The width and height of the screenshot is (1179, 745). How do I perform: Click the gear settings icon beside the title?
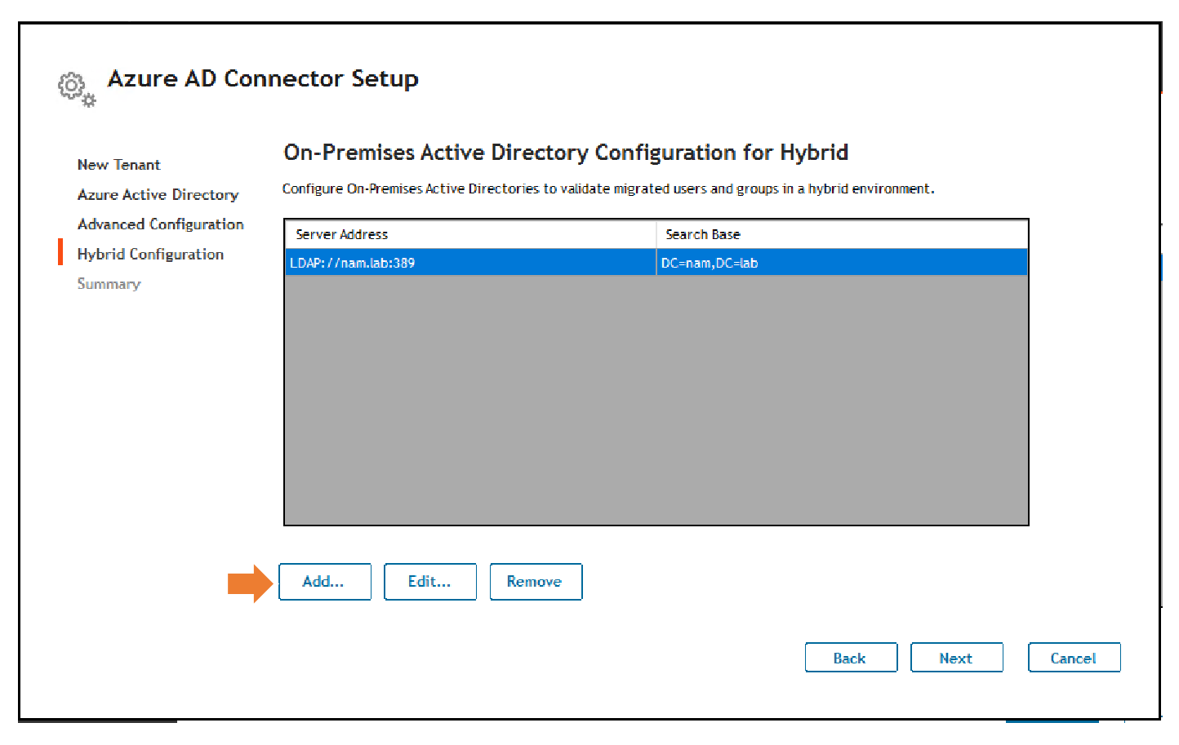77,89
